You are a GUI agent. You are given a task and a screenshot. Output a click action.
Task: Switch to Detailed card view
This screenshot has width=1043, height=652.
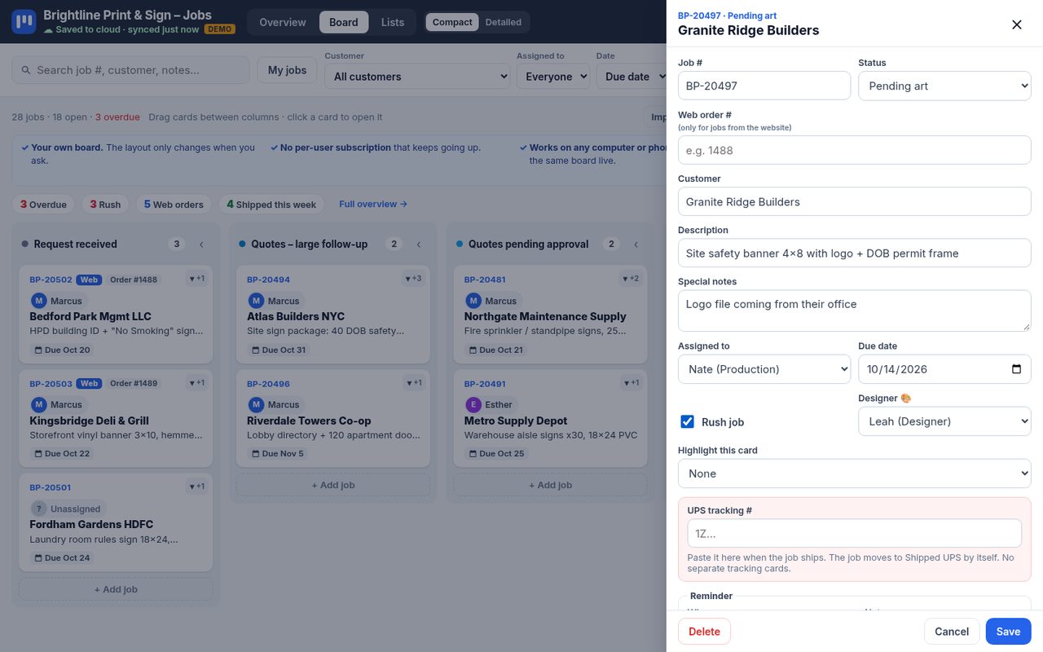click(504, 22)
